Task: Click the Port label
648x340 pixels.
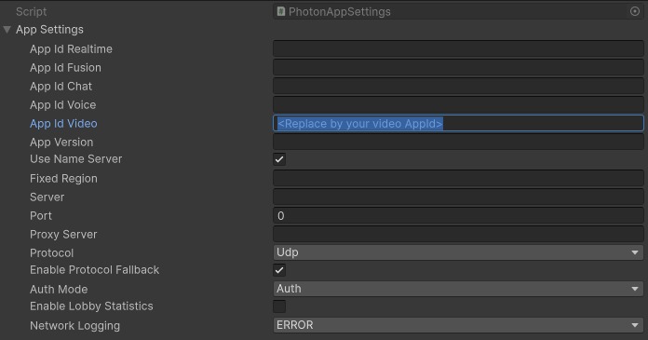Action: (41, 216)
